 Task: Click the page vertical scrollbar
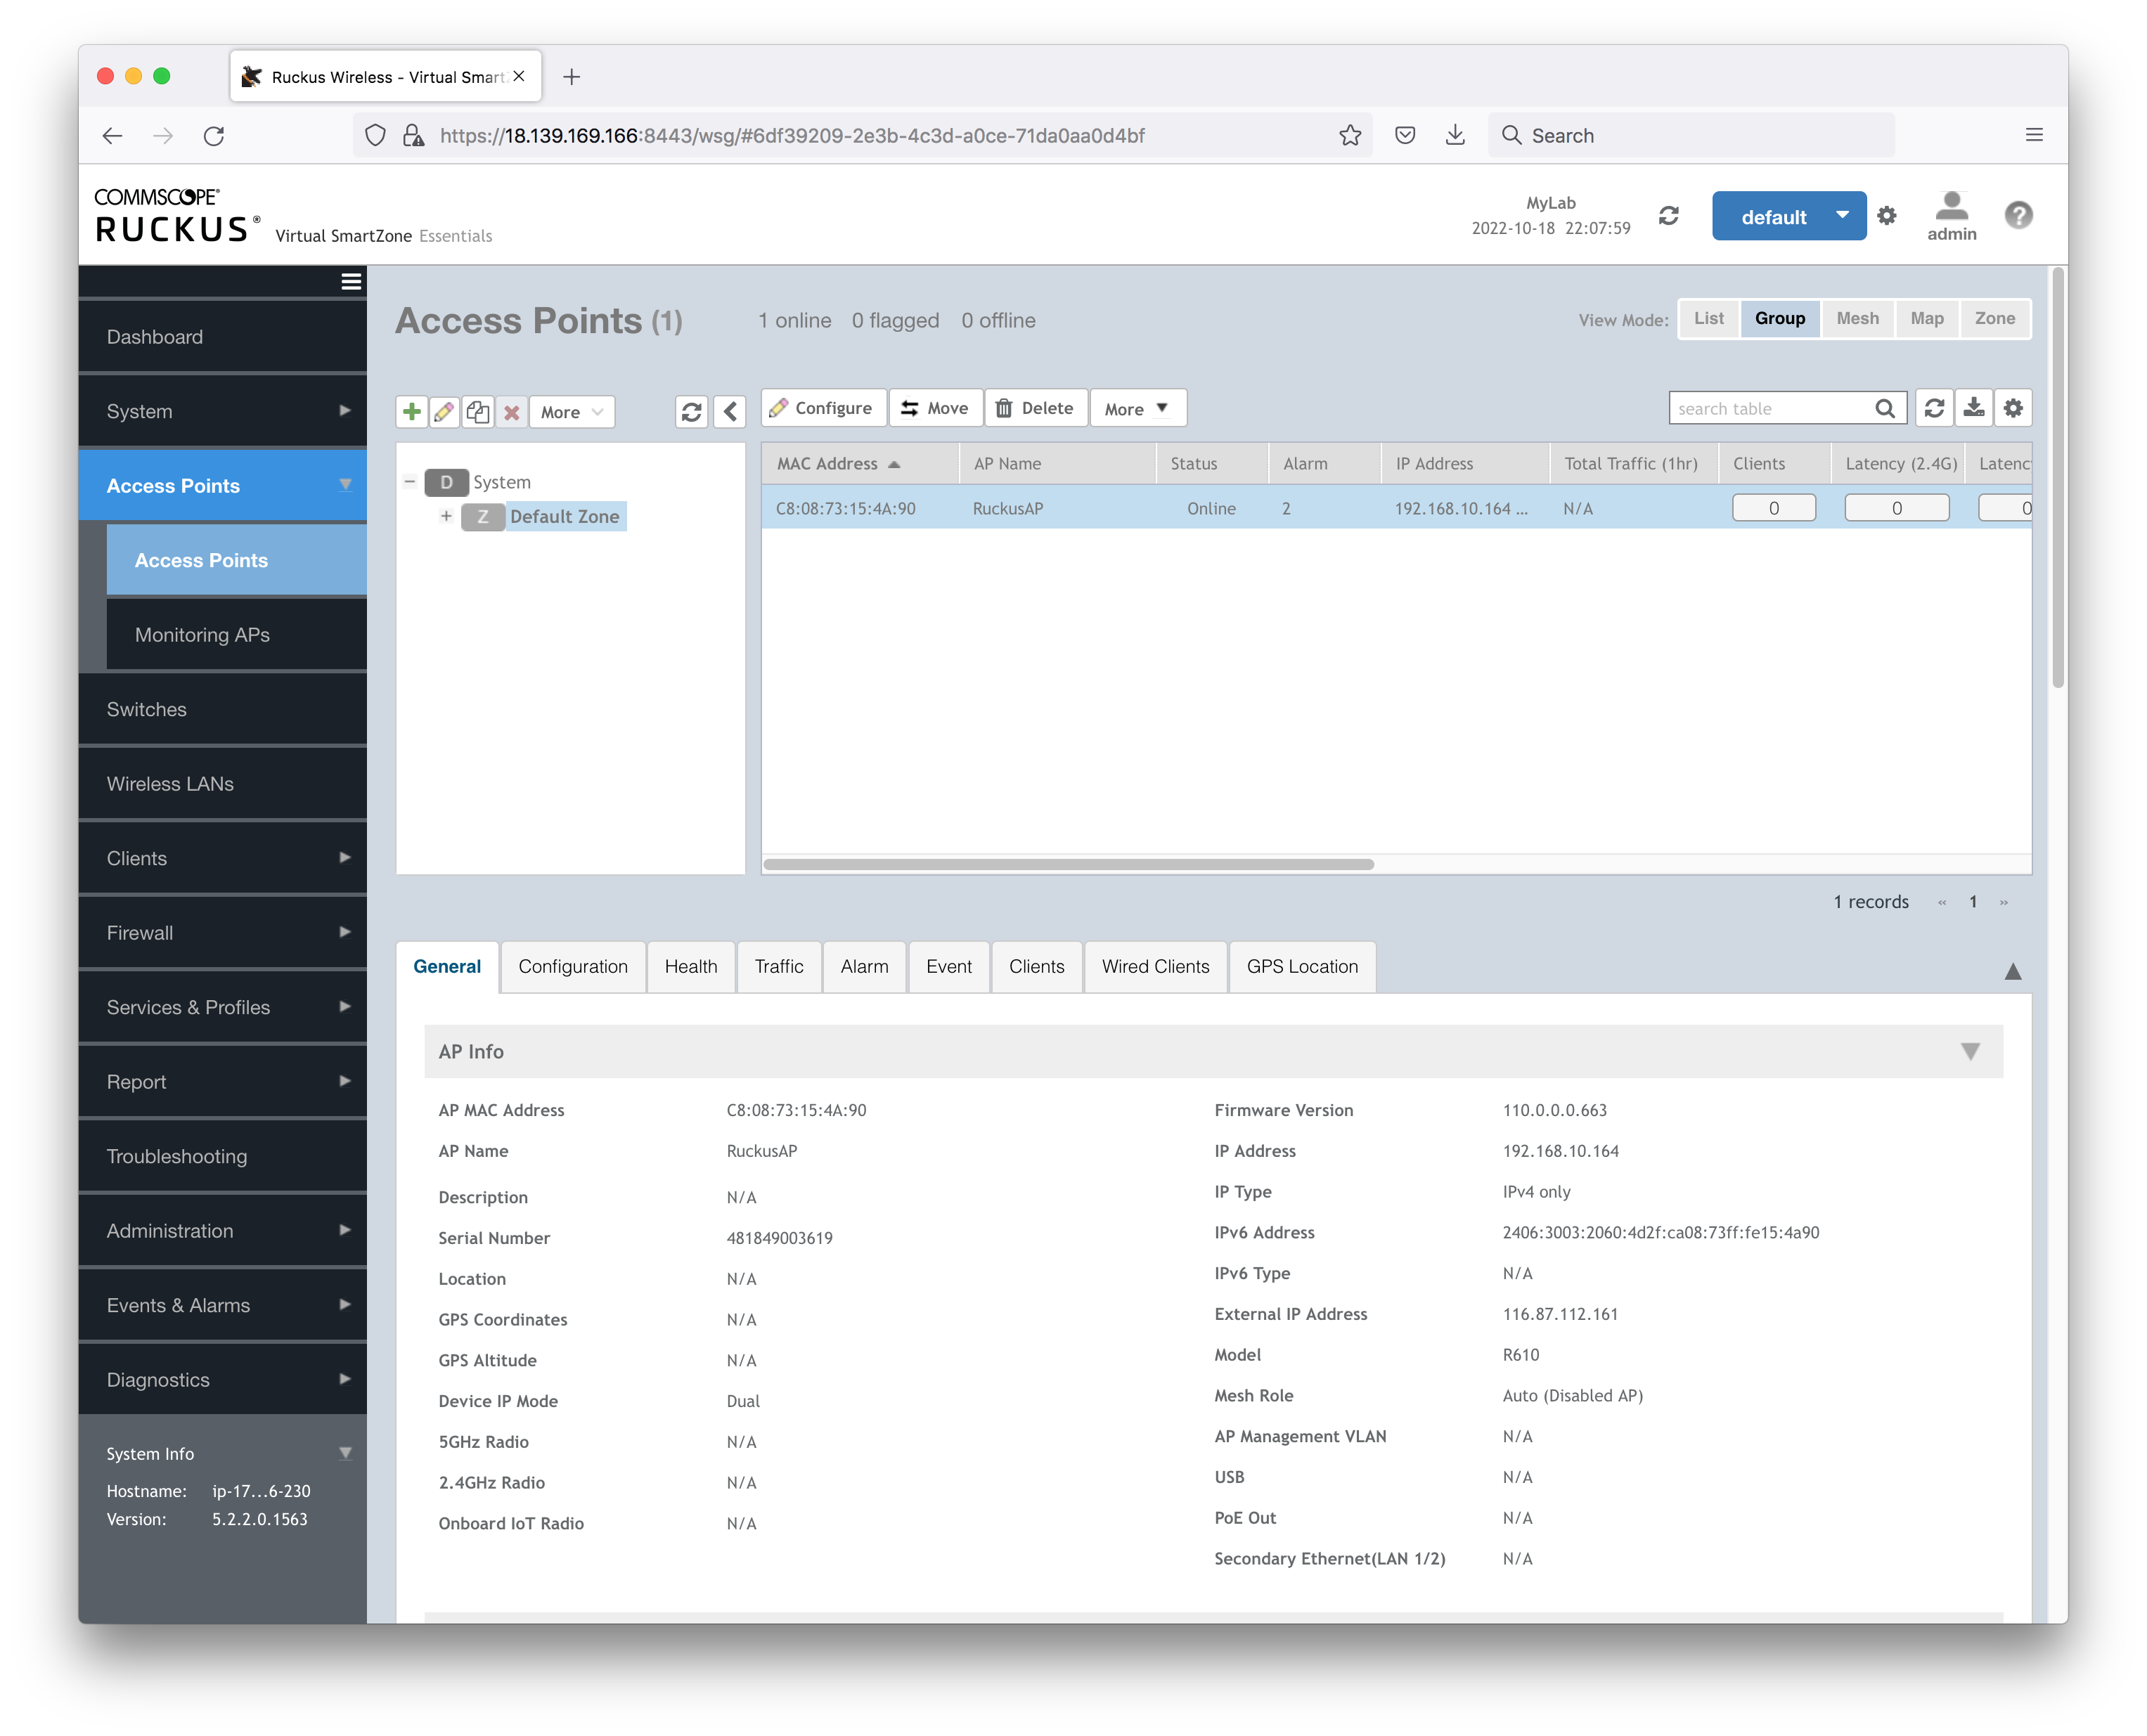click(2057, 478)
